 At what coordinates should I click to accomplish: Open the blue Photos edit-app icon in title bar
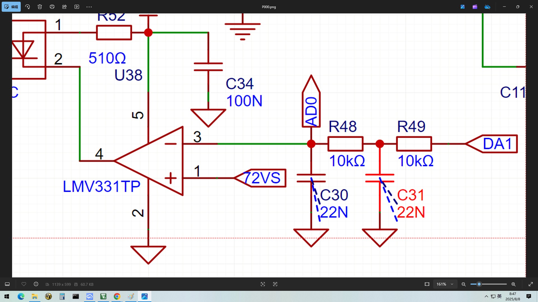point(463,7)
